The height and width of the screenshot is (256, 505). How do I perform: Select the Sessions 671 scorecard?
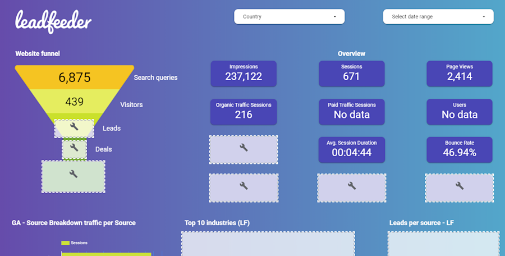pos(352,74)
